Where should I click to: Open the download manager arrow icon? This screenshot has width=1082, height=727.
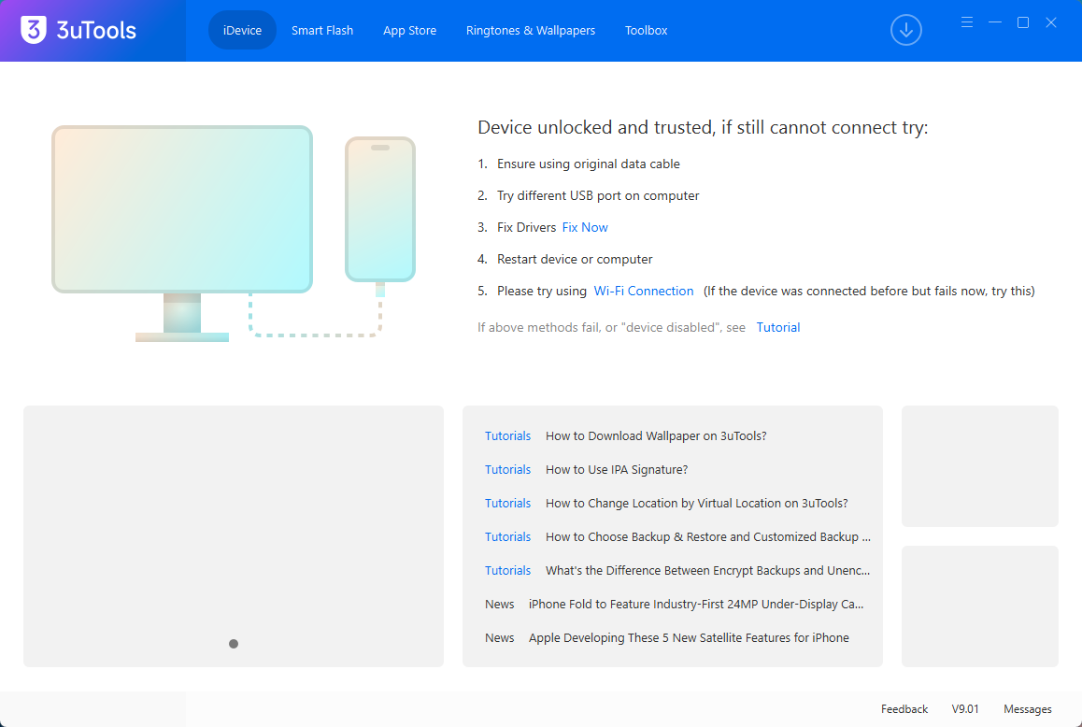coord(905,31)
